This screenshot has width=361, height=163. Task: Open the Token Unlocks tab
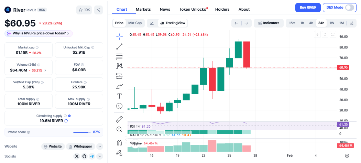(x=193, y=9)
